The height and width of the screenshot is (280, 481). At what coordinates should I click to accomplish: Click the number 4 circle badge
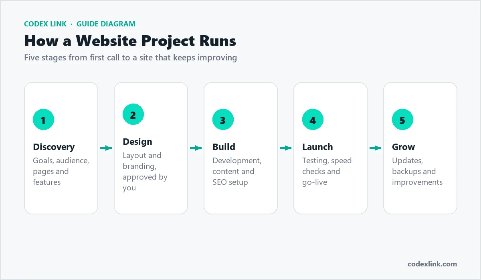pos(313,120)
